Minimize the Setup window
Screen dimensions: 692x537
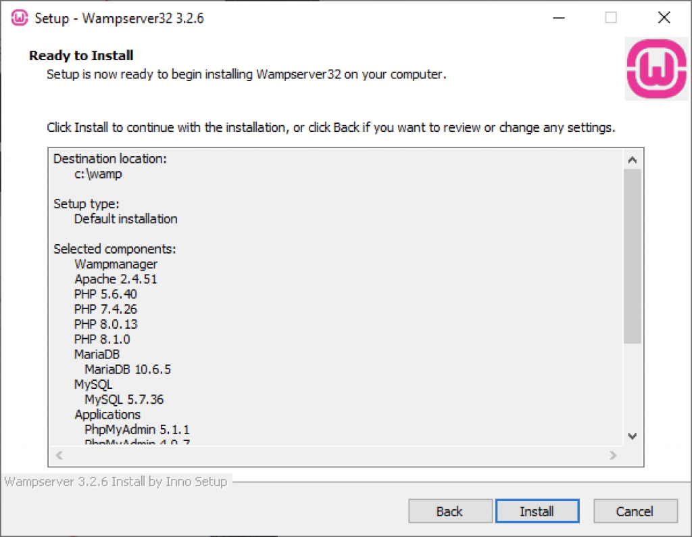[559, 18]
